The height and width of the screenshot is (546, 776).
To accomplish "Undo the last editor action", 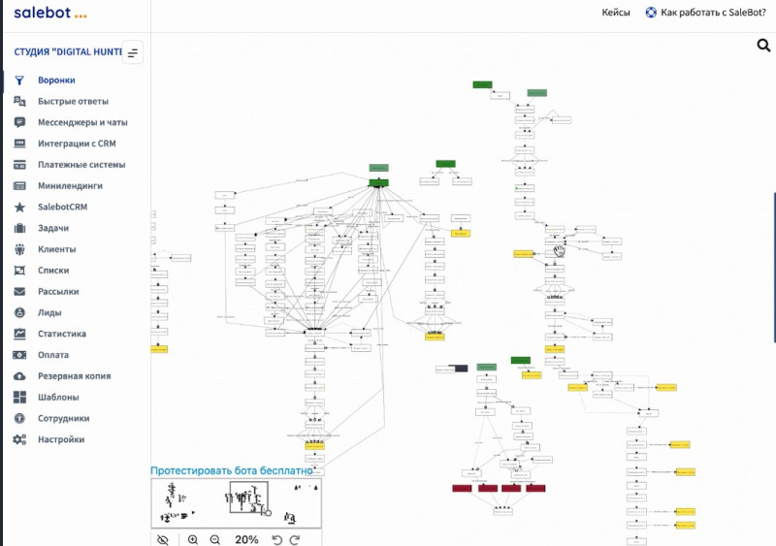I will click(276, 539).
